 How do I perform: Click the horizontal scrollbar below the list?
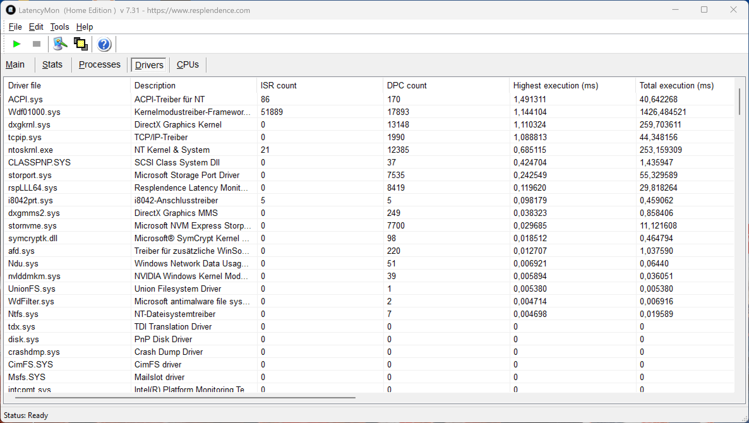(x=185, y=398)
